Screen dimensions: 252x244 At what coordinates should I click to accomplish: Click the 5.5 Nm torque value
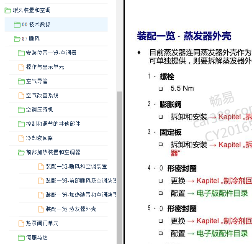[x=182, y=89]
